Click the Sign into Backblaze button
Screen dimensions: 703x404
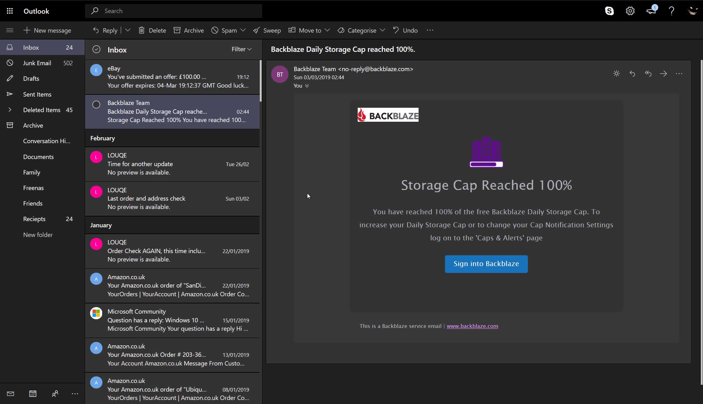486,264
